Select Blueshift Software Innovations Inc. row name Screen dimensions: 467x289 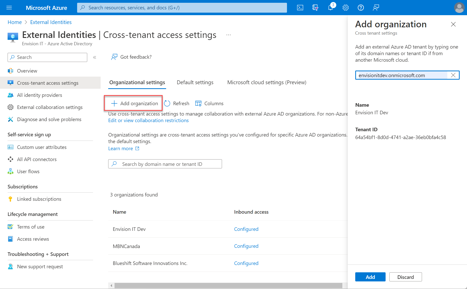[150, 263]
